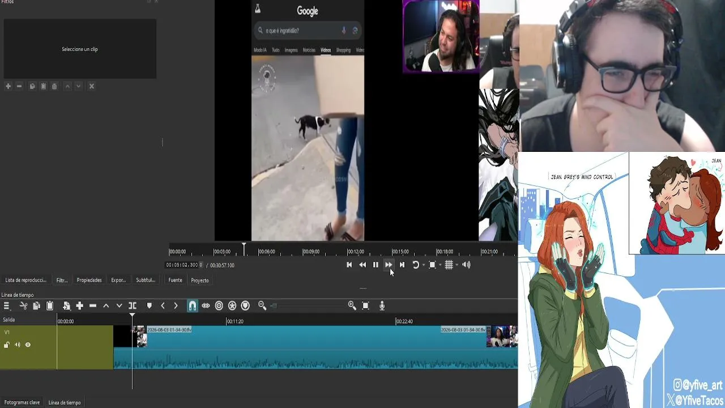Zoom out the timeline
This screenshot has width=725, height=408.
tap(262, 305)
